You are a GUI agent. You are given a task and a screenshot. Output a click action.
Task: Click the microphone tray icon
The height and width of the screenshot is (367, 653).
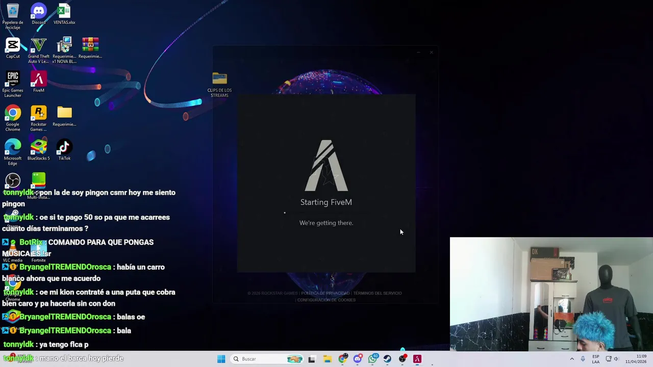tap(583, 359)
